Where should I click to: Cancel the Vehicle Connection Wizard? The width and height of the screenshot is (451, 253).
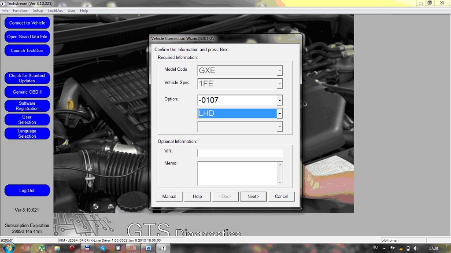point(281,196)
